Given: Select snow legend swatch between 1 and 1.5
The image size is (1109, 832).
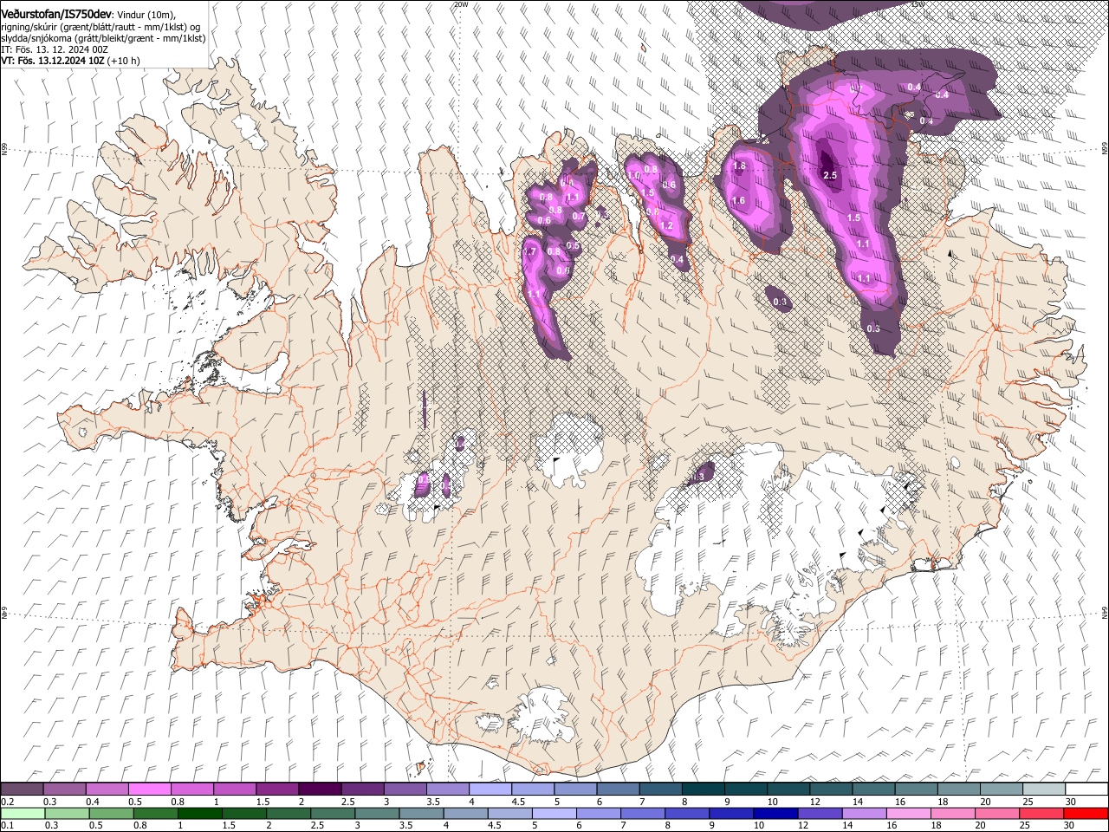Looking at the screenshot, I should click(235, 790).
